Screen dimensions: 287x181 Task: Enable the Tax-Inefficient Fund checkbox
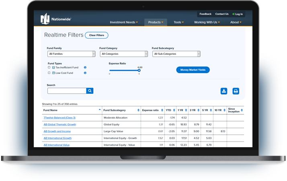coord(49,68)
